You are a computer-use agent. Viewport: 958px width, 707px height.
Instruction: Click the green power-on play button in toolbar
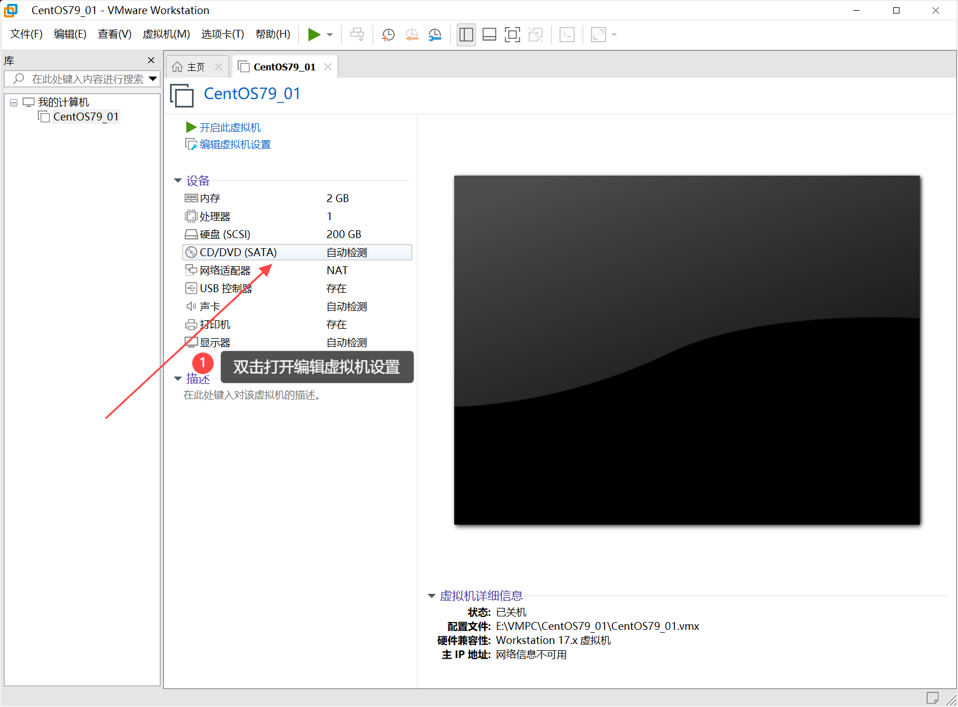click(x=314, y=35)
